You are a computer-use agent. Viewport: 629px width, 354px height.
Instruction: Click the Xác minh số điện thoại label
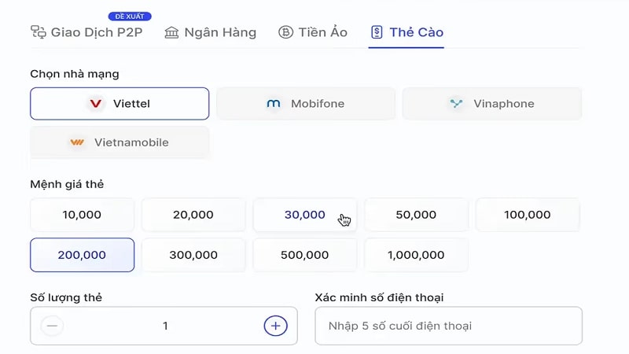pos(379,297)
